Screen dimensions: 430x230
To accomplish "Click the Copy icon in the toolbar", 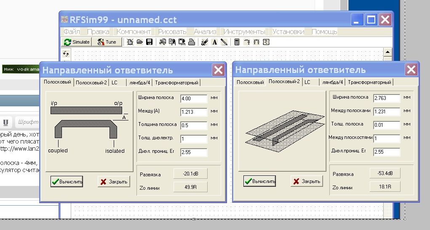I will point(172,42).
